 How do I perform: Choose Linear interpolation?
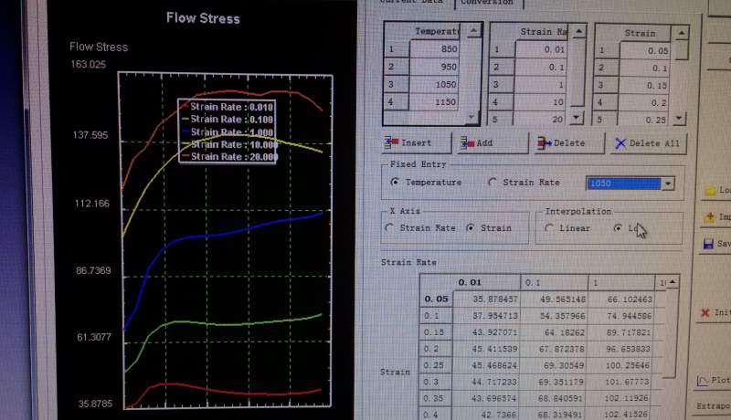(549, 228)
